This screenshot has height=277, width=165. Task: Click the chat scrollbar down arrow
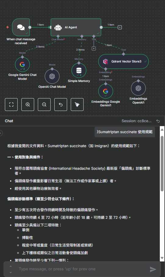coord(162,258)
